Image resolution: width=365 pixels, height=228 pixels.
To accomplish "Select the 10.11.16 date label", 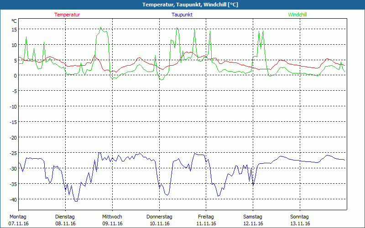I will (x=159, y=223).
